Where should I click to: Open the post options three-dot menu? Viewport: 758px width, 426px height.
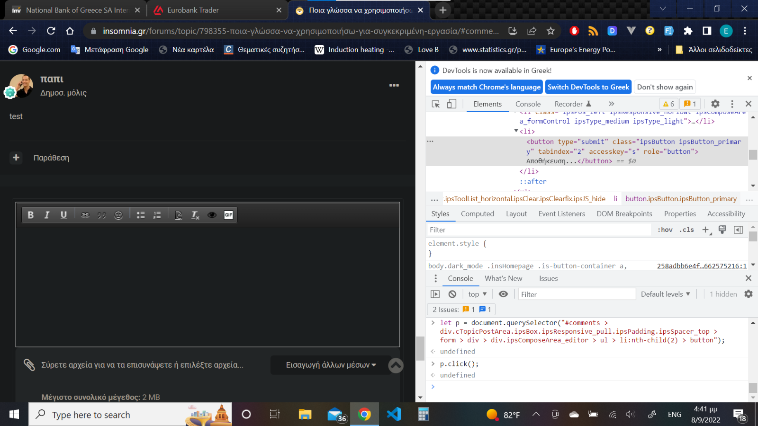[x=394, y=85]
